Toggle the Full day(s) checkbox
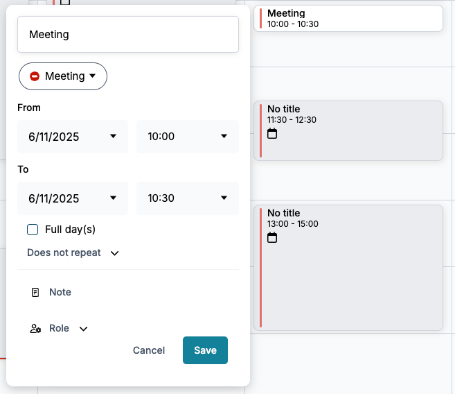The height and width of the screenshot is (394, 455). tap(33, 230)
